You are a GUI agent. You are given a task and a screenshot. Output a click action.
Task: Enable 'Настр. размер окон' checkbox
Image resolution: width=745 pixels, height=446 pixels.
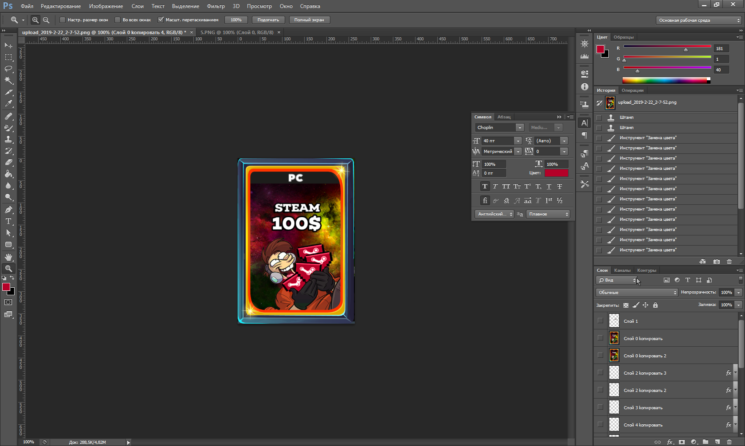point(63,20)
